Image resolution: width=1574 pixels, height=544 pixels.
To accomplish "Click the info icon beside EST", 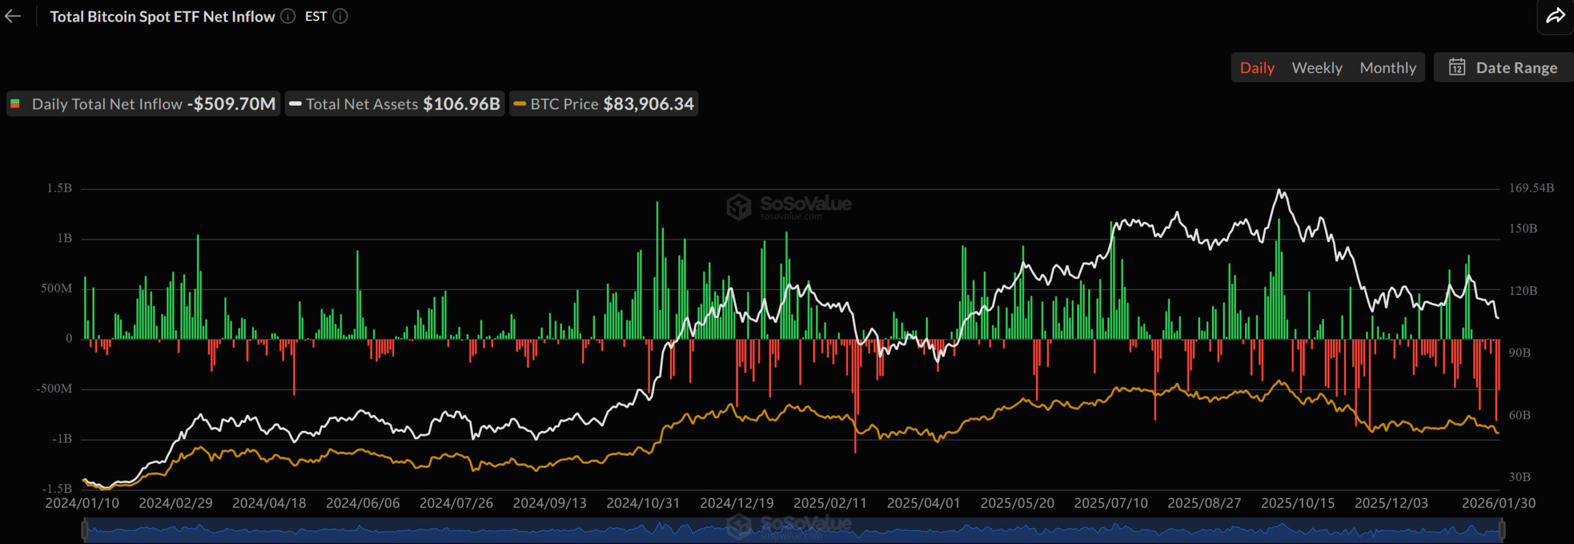I will click(340, 17).
